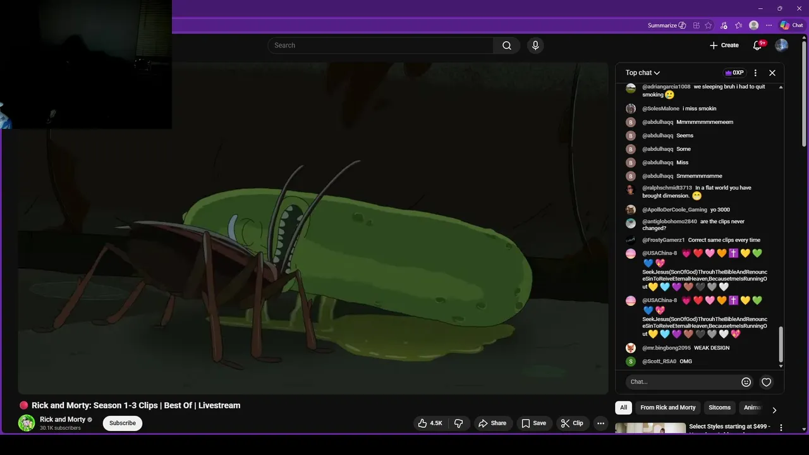Click the 'i miss smokin' chat message
Viewport: 809px width, 455px height.
(700, 109)
